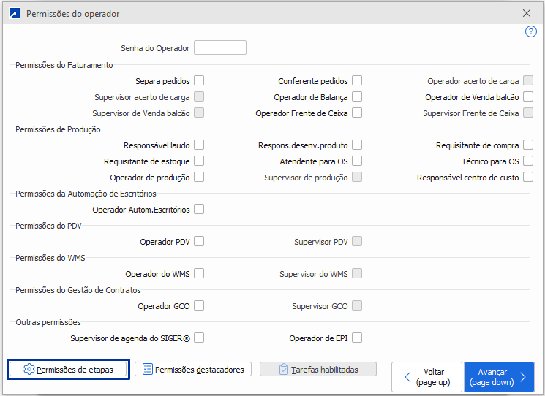The width and height of the screenshot is (545, 396).
Task: Close the Permissões do operador dialog
Action: tap(527, 13)
